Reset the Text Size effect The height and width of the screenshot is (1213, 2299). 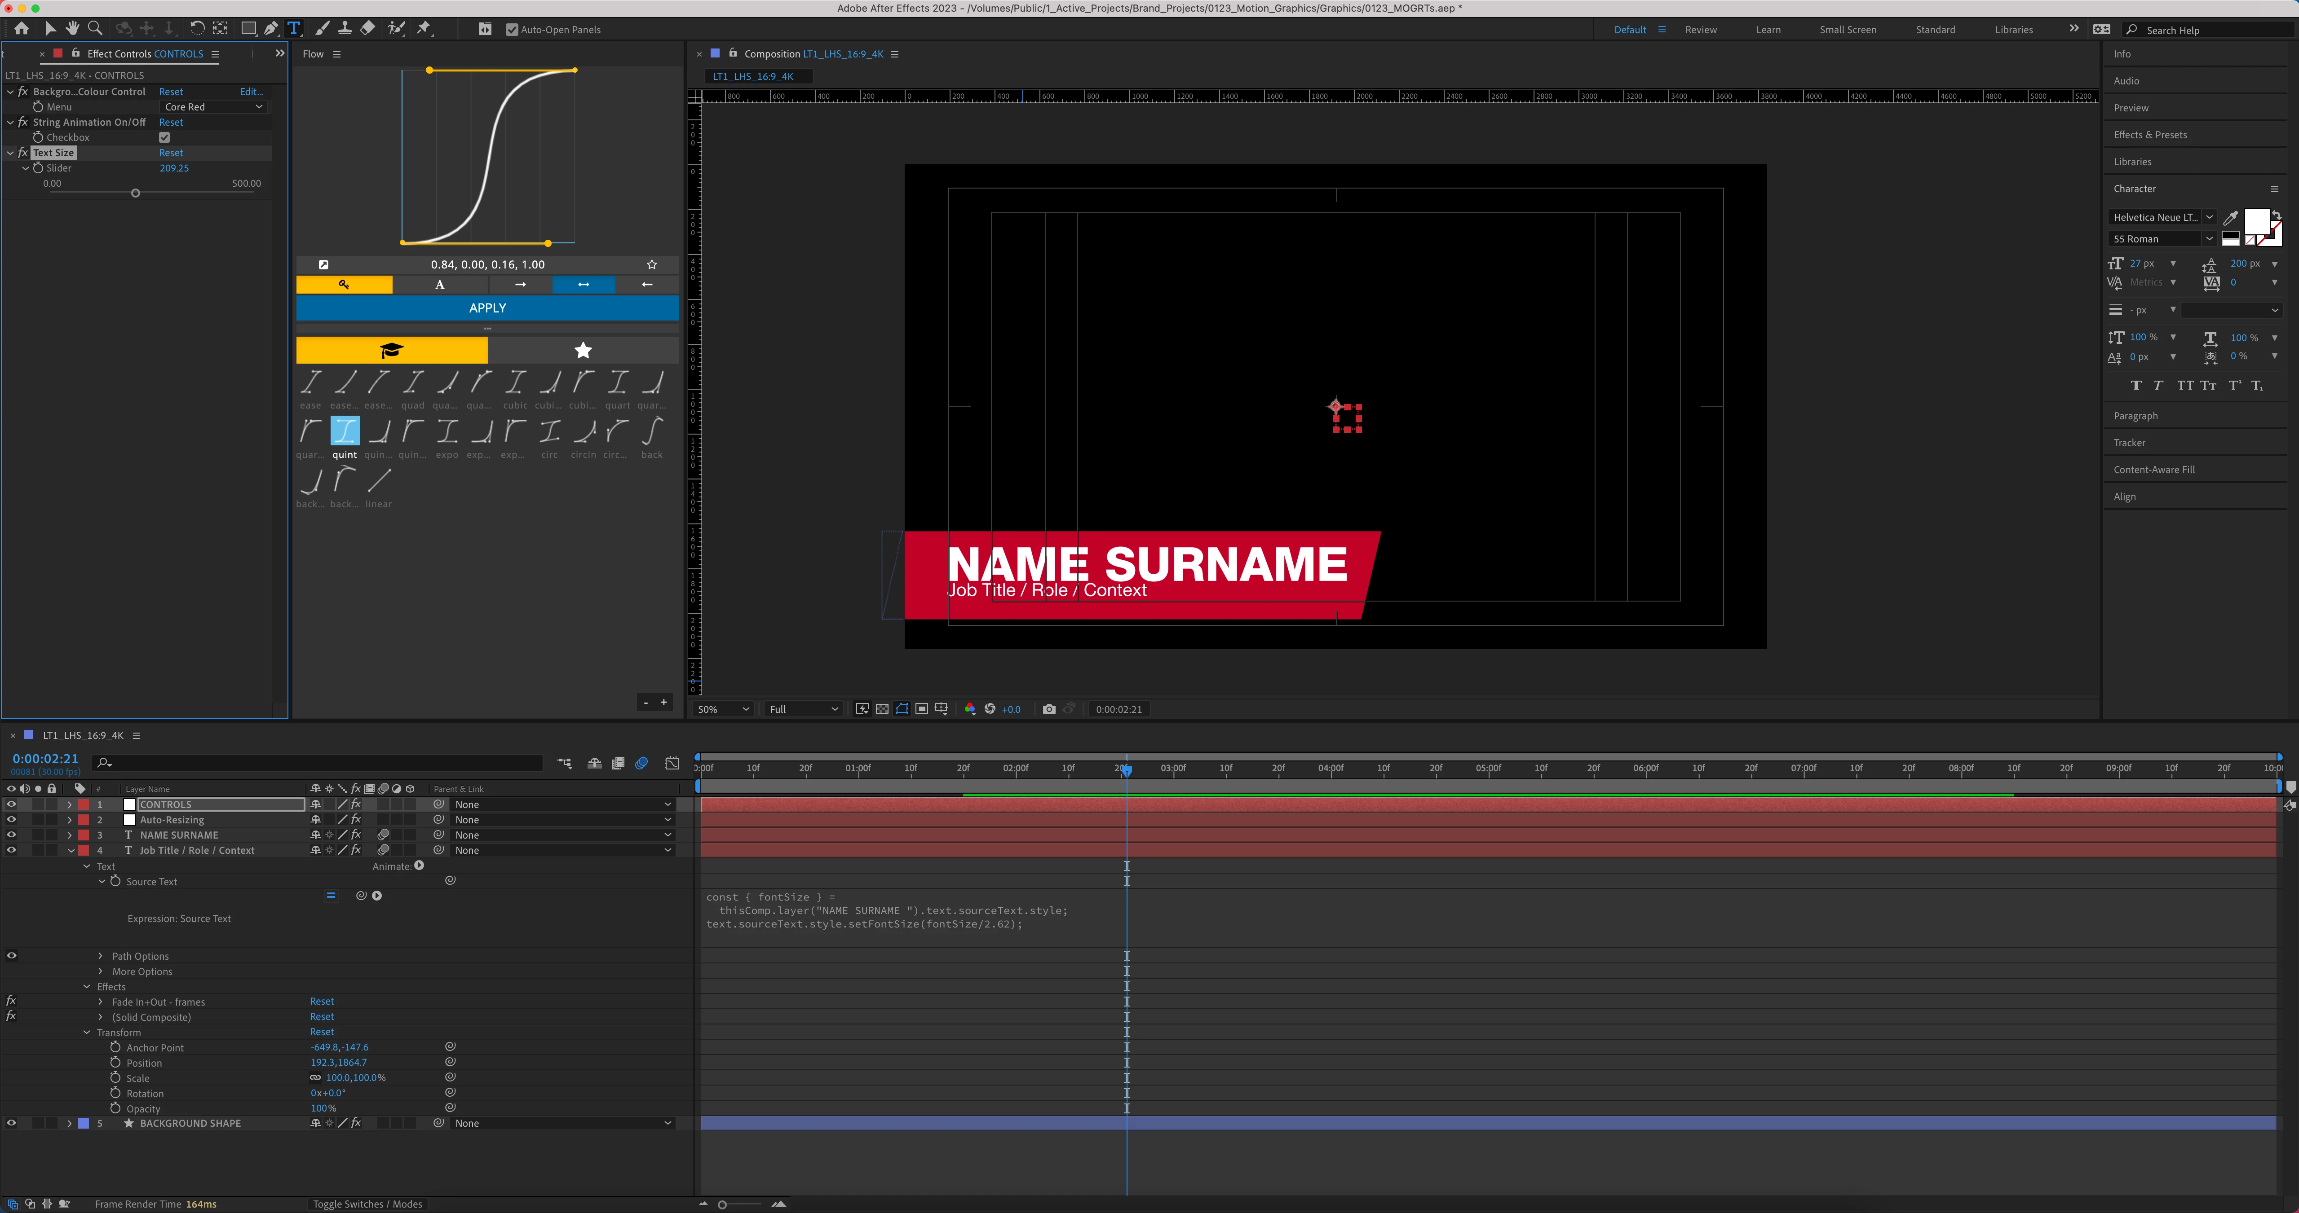pos(170,154)
